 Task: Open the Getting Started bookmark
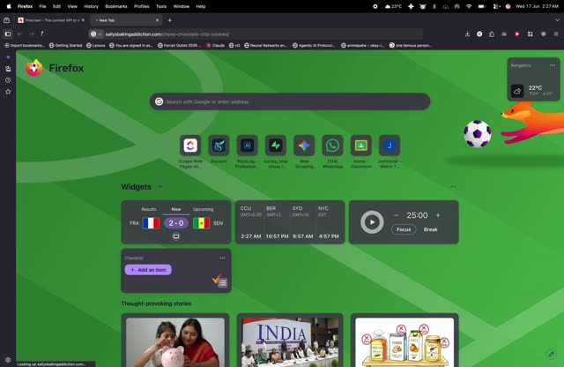[65, 45]
